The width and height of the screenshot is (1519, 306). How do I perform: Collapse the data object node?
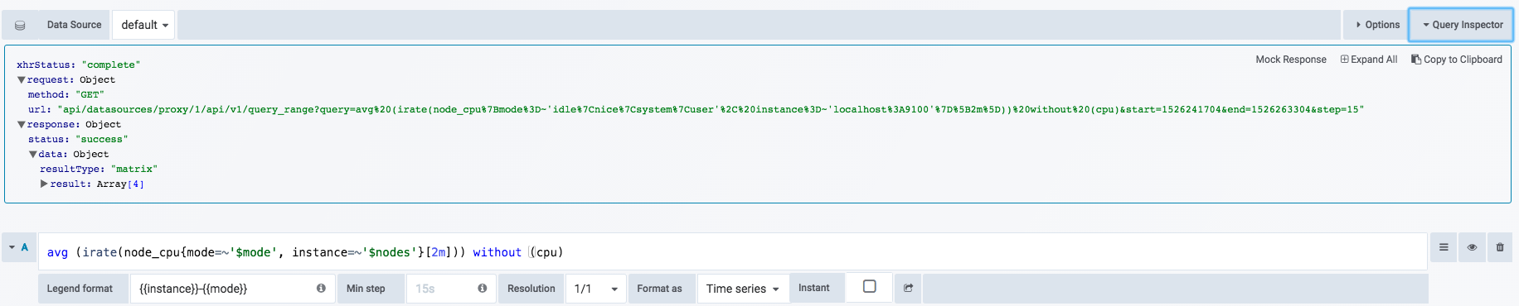pos(33,155)
